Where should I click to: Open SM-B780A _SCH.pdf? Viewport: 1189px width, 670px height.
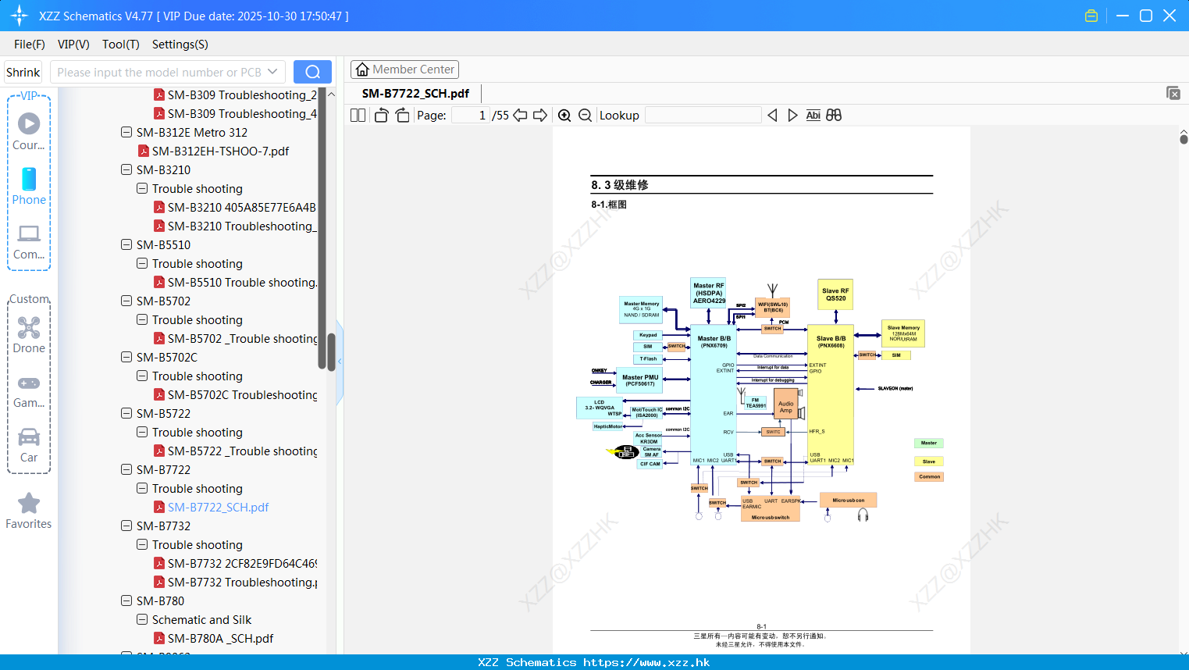tap(213, 638)
